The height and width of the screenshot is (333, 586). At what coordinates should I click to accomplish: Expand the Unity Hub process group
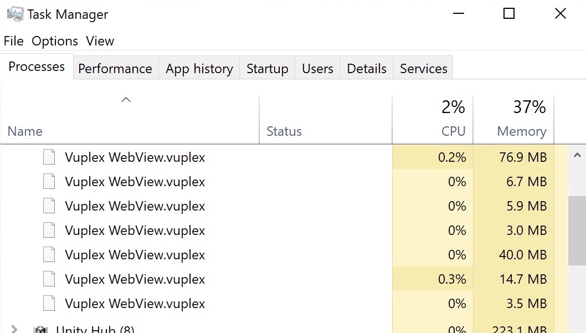coord(14,328)
